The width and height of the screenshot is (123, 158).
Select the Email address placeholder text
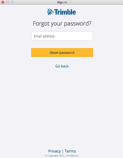pyautogui.click(x=44, y=36)
